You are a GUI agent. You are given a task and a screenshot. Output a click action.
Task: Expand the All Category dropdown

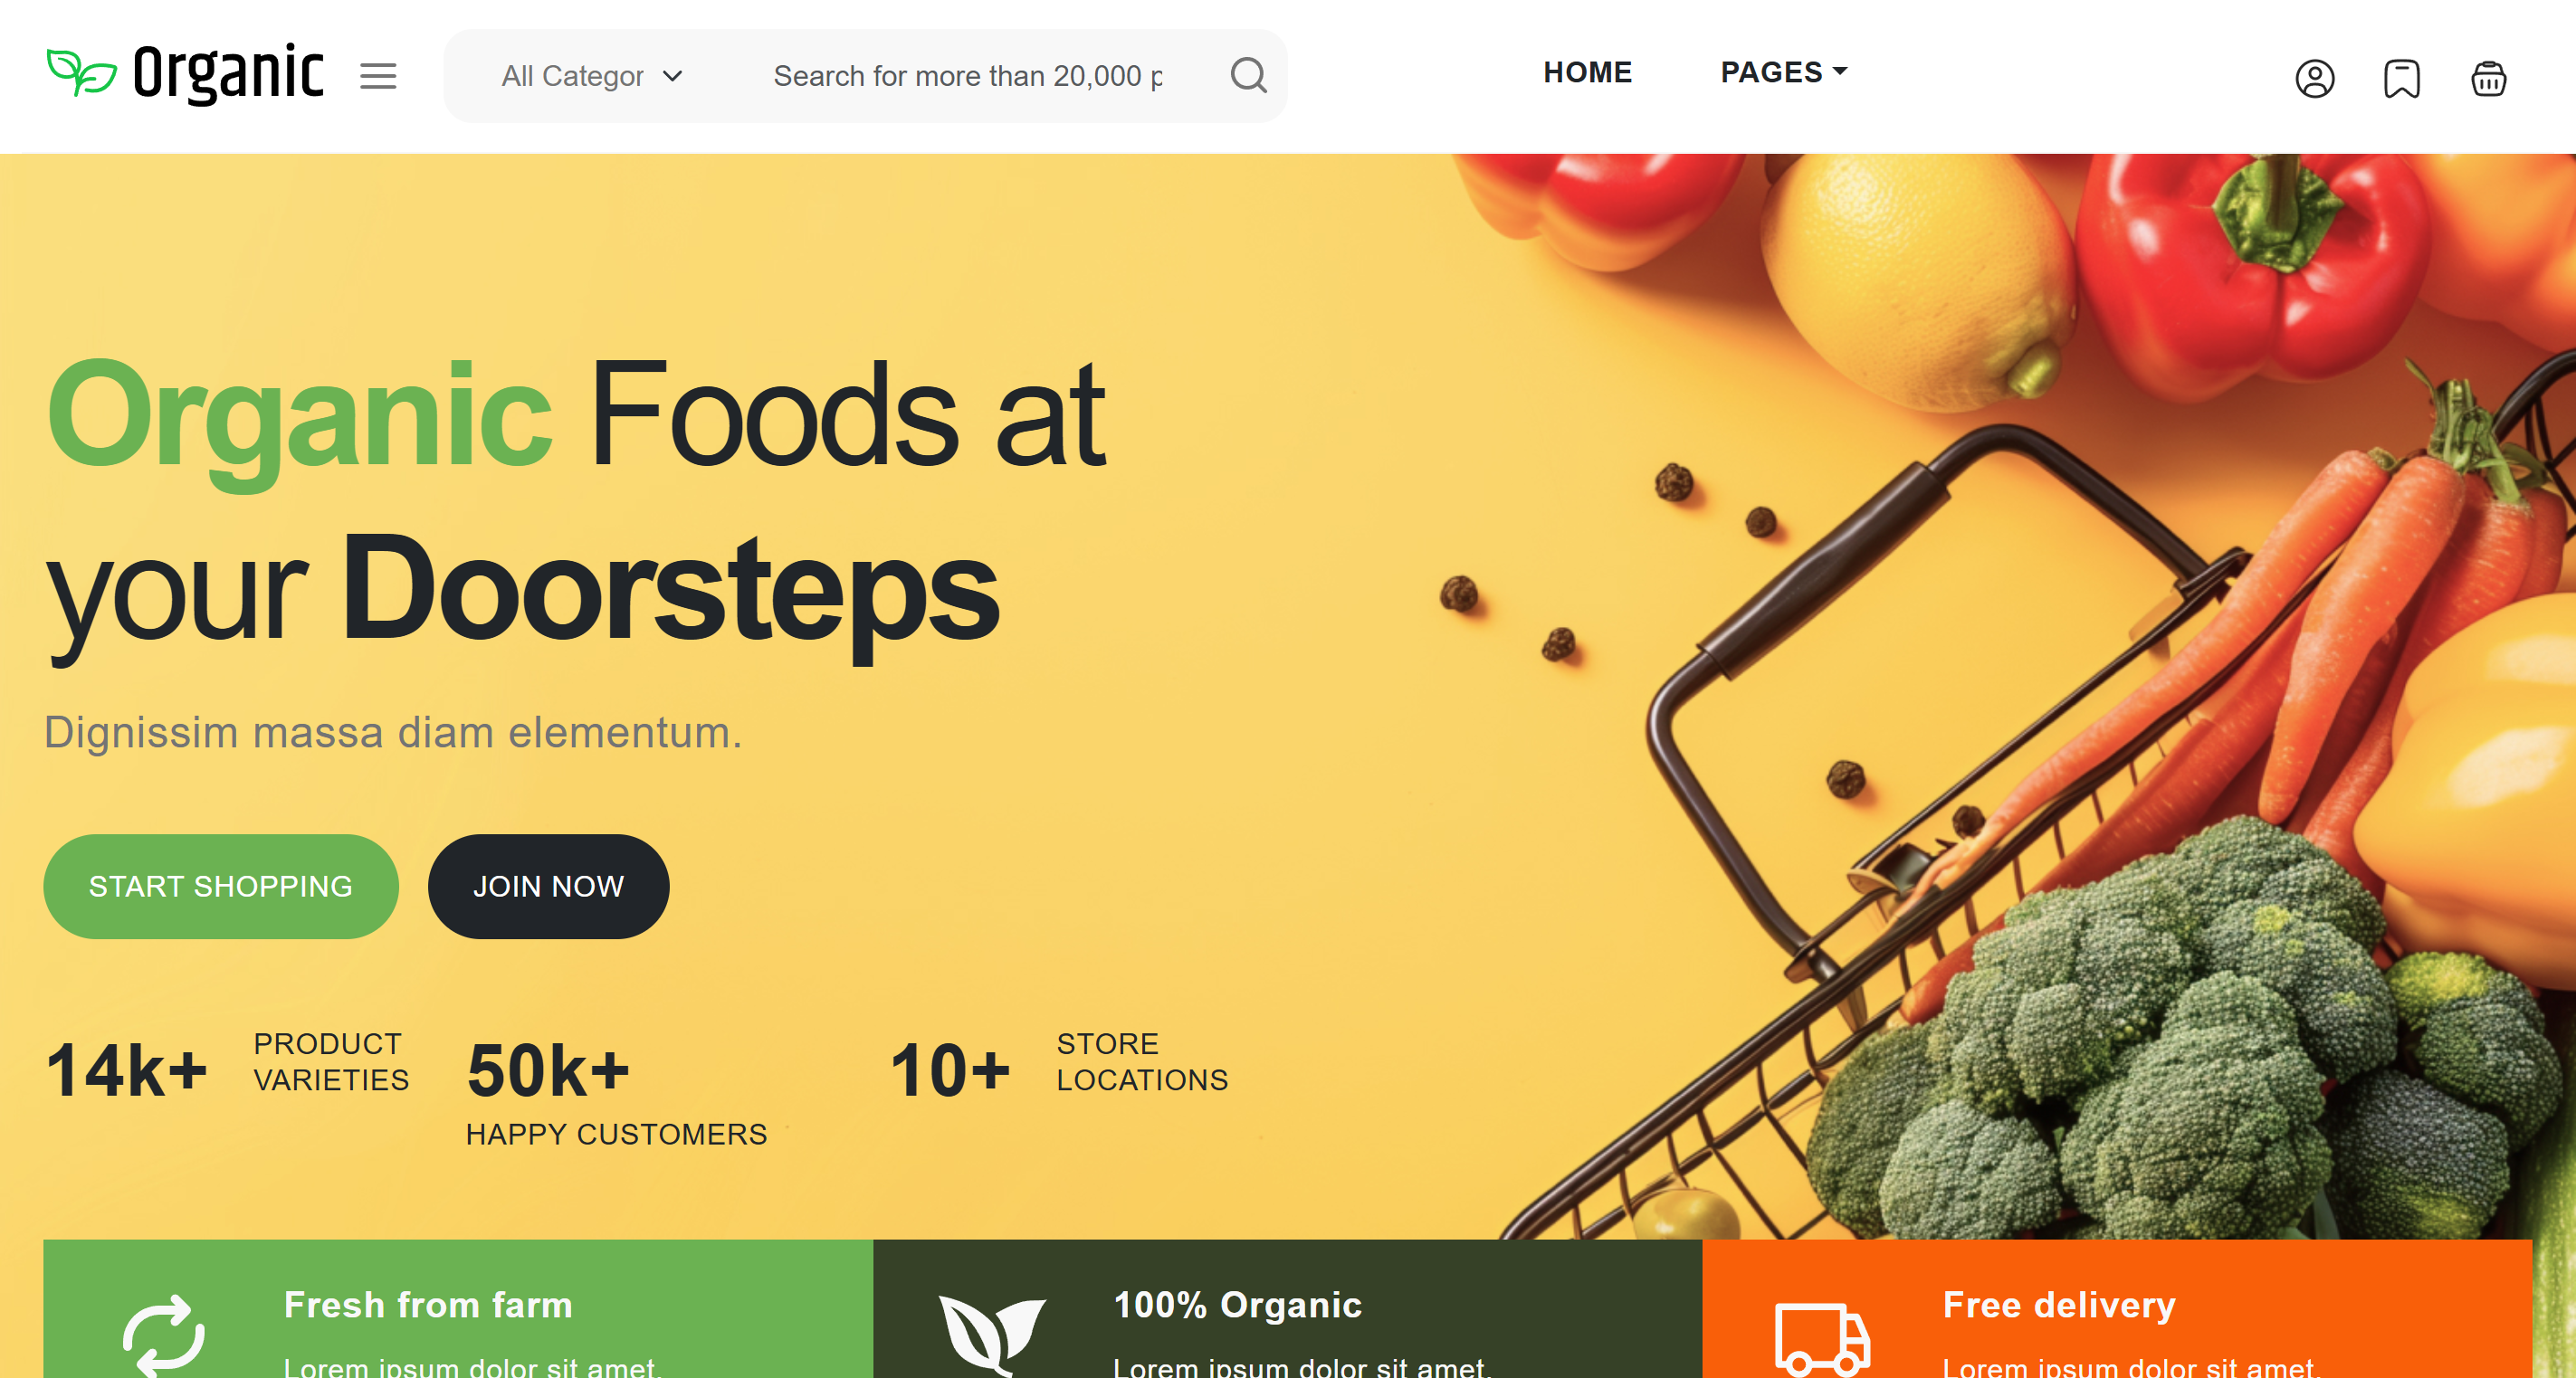coord(592,76)
